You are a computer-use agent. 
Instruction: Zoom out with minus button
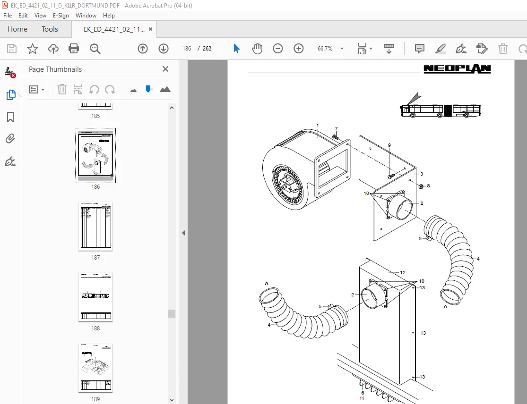[x=277, y=49]
